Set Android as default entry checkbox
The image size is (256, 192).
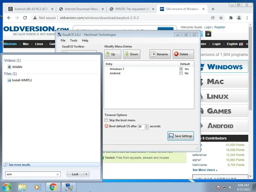pyautogui.click(x=181, y=73)
